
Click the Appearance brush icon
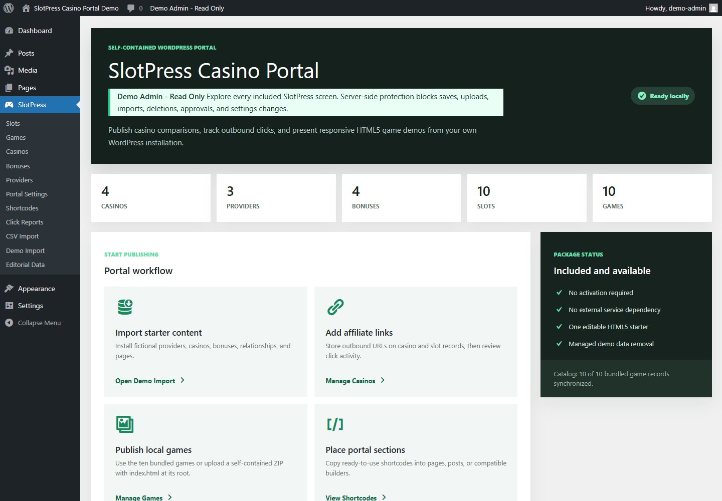[9, 289]
